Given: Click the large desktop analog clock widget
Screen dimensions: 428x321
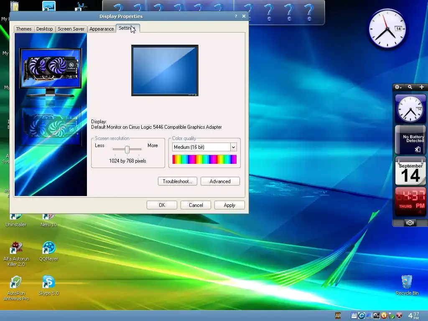Looking at the screenshot, I should point(387,28).
